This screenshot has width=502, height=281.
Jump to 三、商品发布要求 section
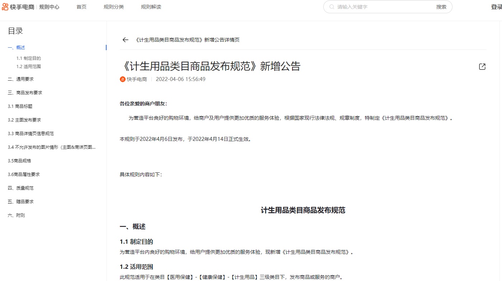[25, 93]
